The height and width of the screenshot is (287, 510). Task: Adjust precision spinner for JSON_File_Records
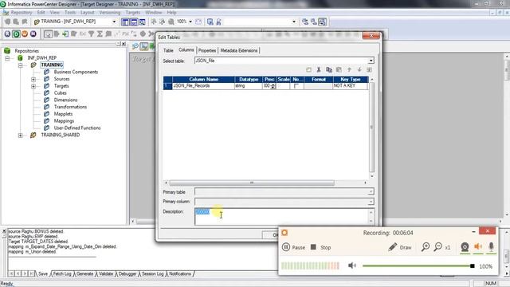coord(273,86)
